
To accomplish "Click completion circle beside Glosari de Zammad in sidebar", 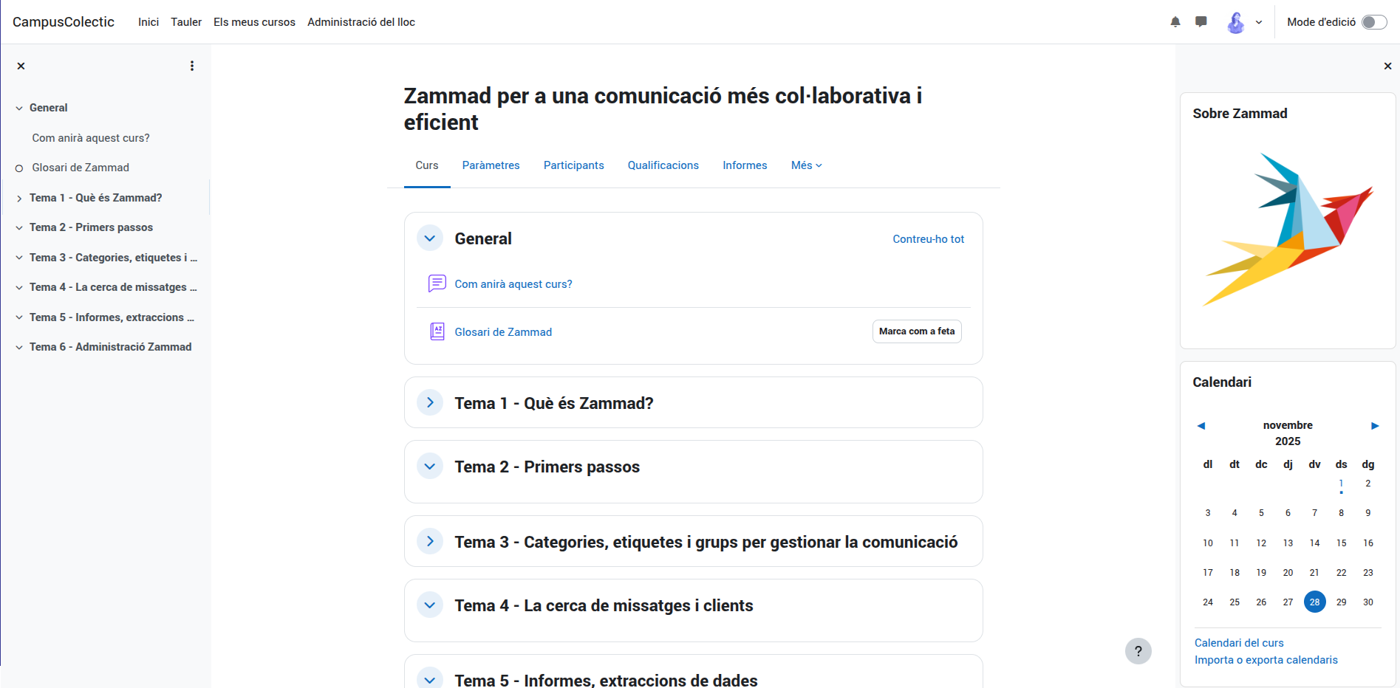I will 19,168.
